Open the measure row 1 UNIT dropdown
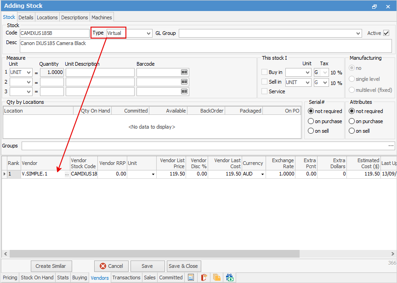The width and height of the screenshot is (397, 283). coord(28,73)
